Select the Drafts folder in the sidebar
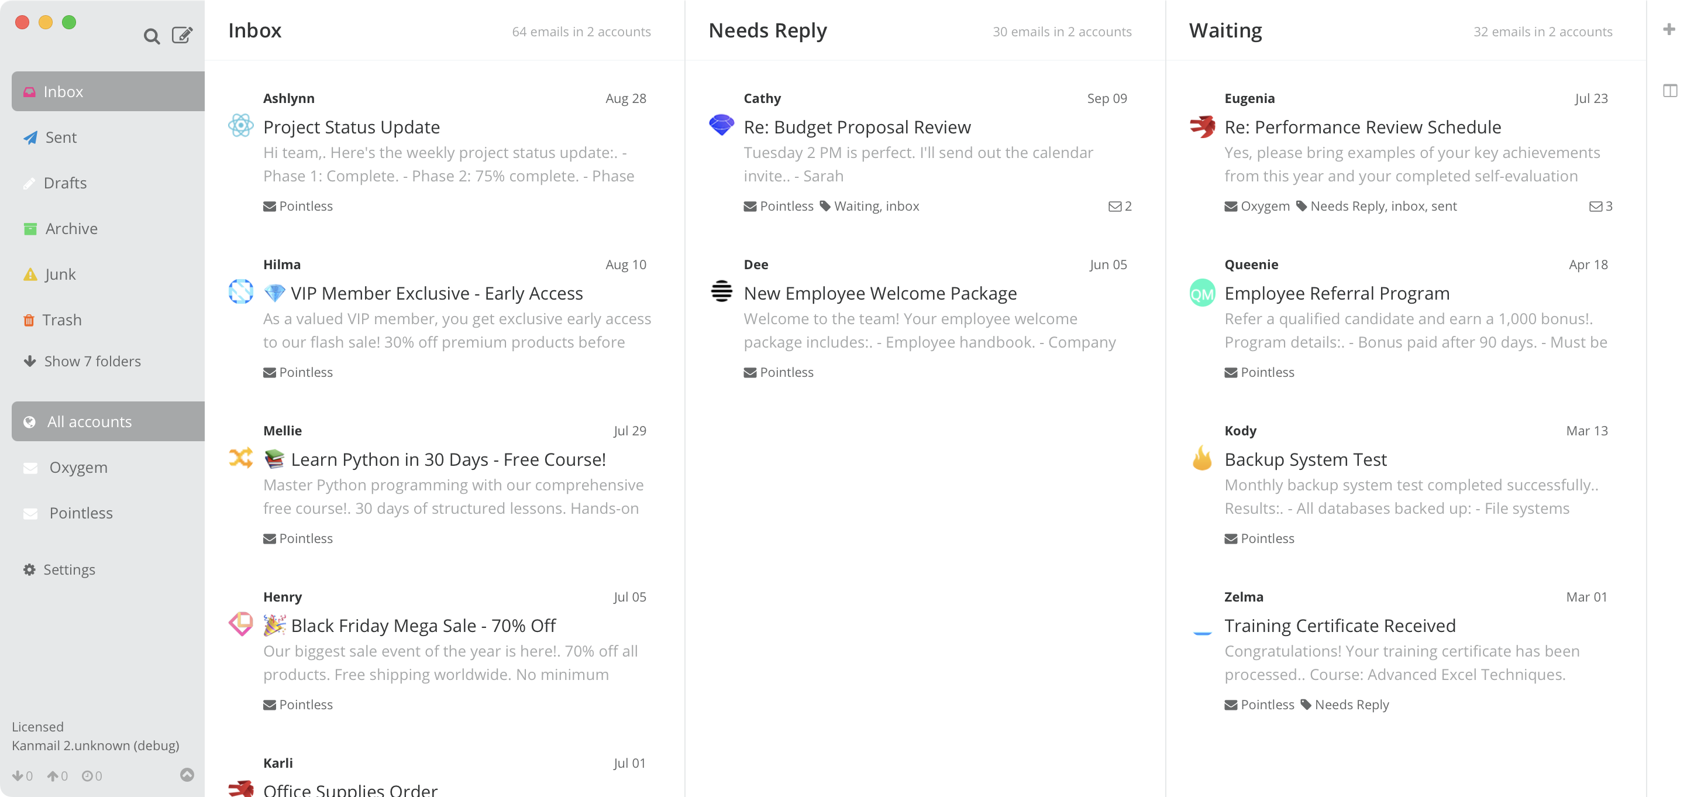 [x=65, y=183]
